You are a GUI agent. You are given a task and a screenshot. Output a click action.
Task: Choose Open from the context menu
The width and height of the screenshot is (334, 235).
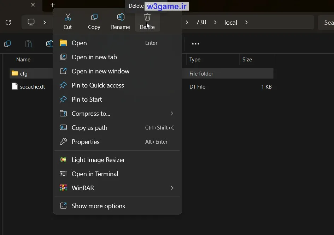(x=117, y=43)
